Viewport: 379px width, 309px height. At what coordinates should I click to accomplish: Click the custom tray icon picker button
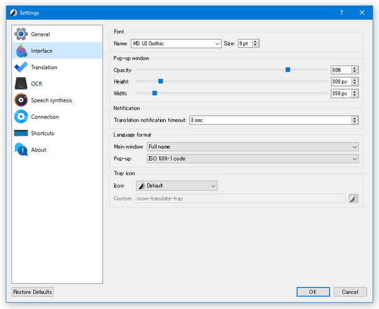353,198
